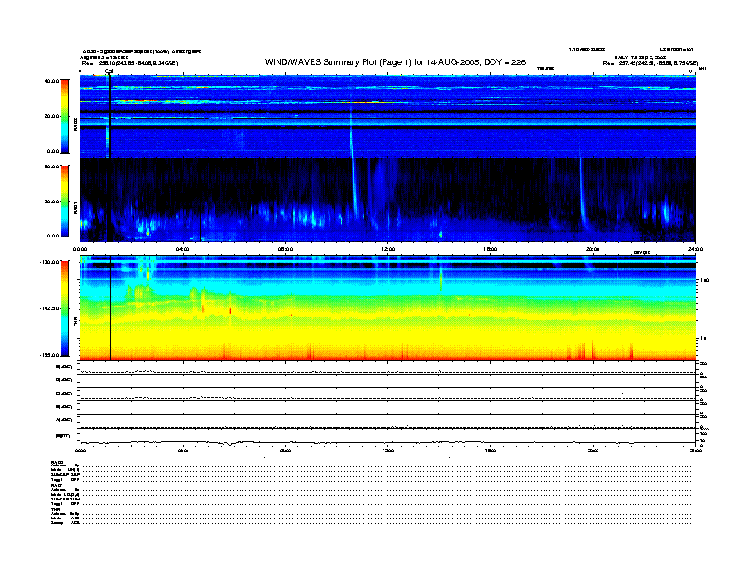Click 04:00 on the bottom line-plot time axis
The width and height of the screenshot is (750, 579).
(183, 450)
